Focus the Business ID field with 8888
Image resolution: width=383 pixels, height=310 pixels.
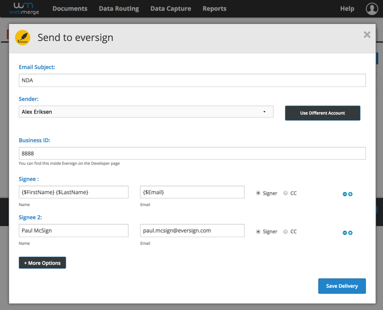click(192, 153)
